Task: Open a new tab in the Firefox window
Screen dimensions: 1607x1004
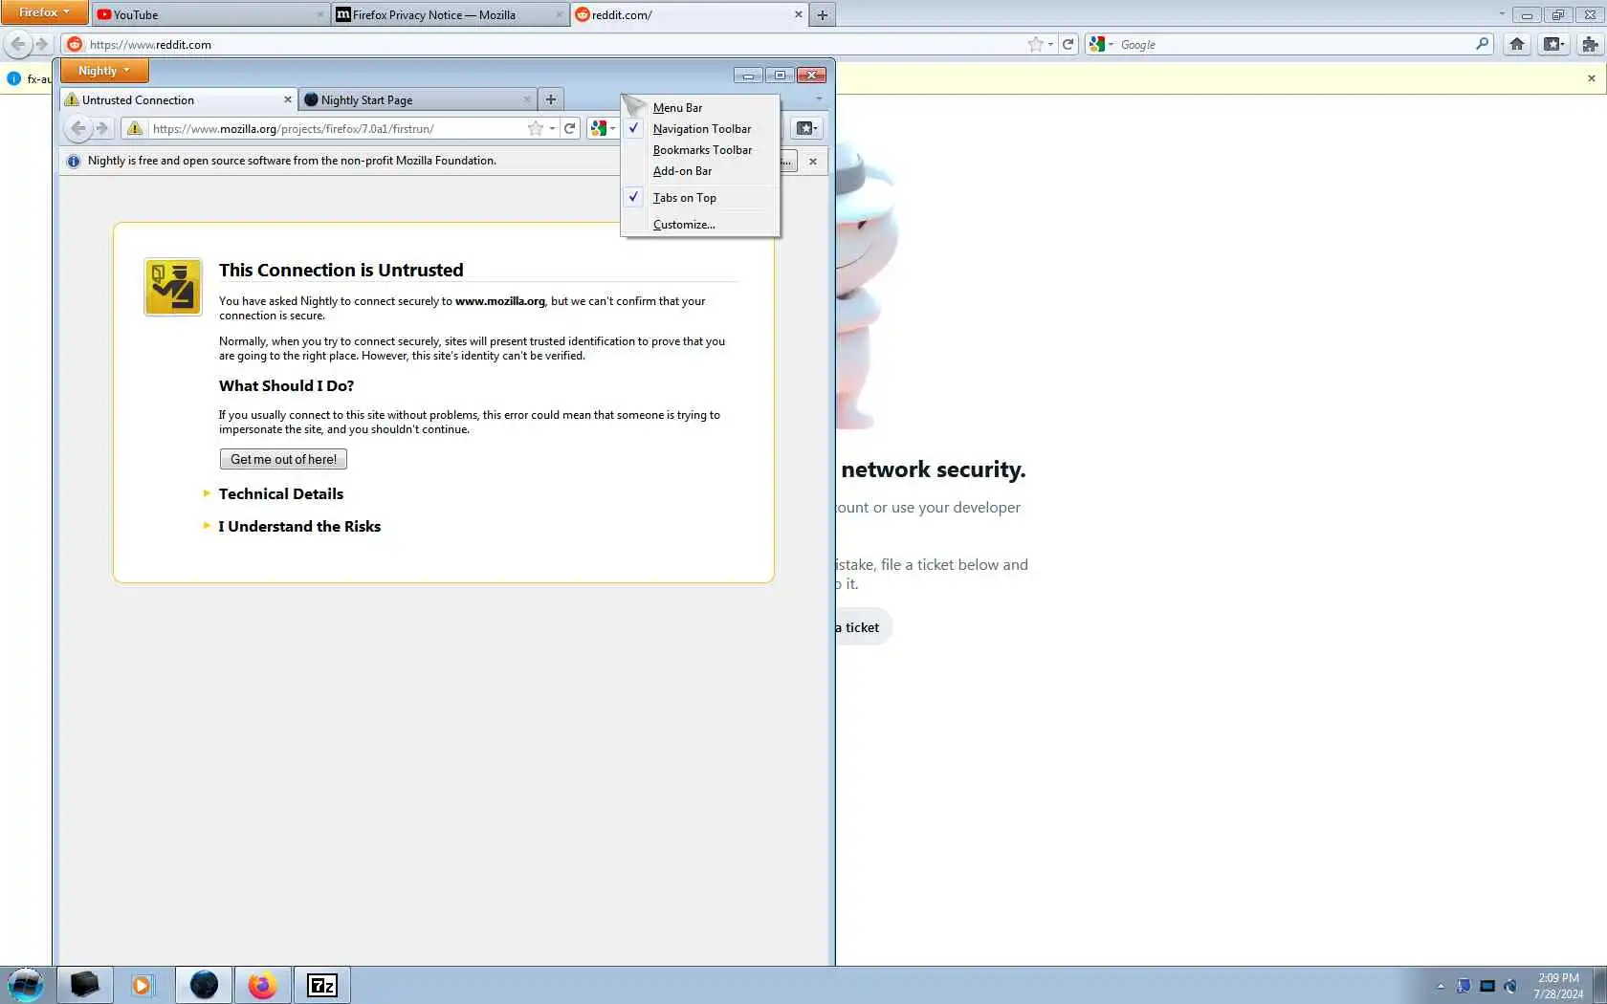Action: coord(823,15)
